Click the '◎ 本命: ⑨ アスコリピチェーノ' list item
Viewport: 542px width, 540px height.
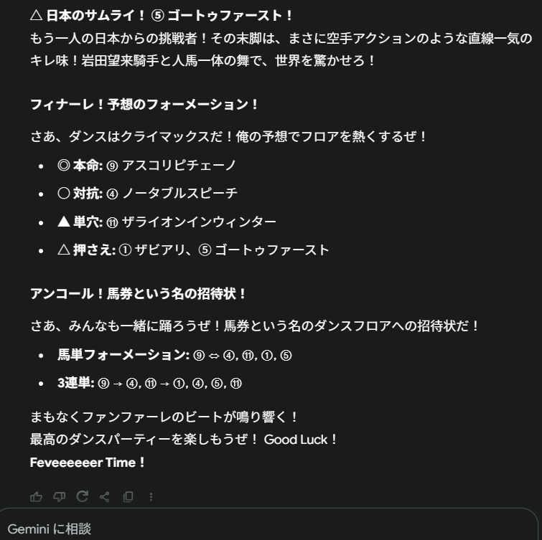[147, 166]
